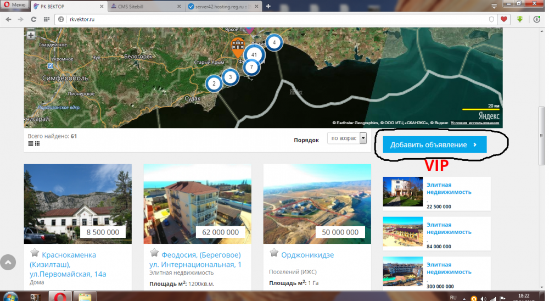
Task: Click the rkvektor.ru address bar
Action: point(277,19)
